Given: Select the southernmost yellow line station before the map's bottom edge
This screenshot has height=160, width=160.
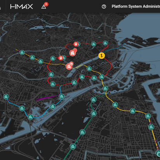Looking at the screenshot, I should click(x=158, y=153).
